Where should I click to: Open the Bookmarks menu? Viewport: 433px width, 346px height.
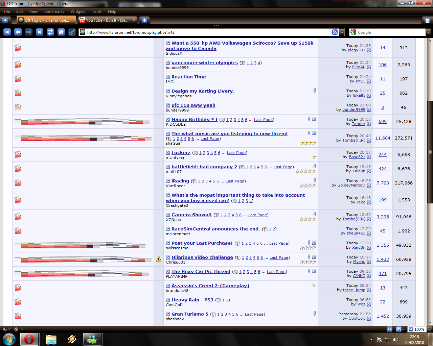[54, 11]
